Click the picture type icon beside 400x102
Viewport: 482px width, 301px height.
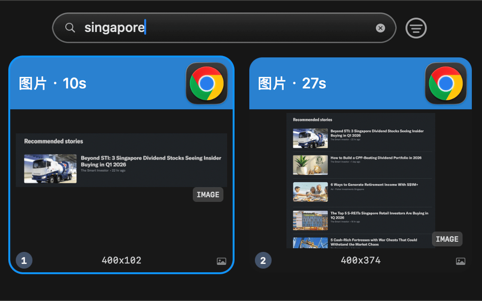coord(221,261)
